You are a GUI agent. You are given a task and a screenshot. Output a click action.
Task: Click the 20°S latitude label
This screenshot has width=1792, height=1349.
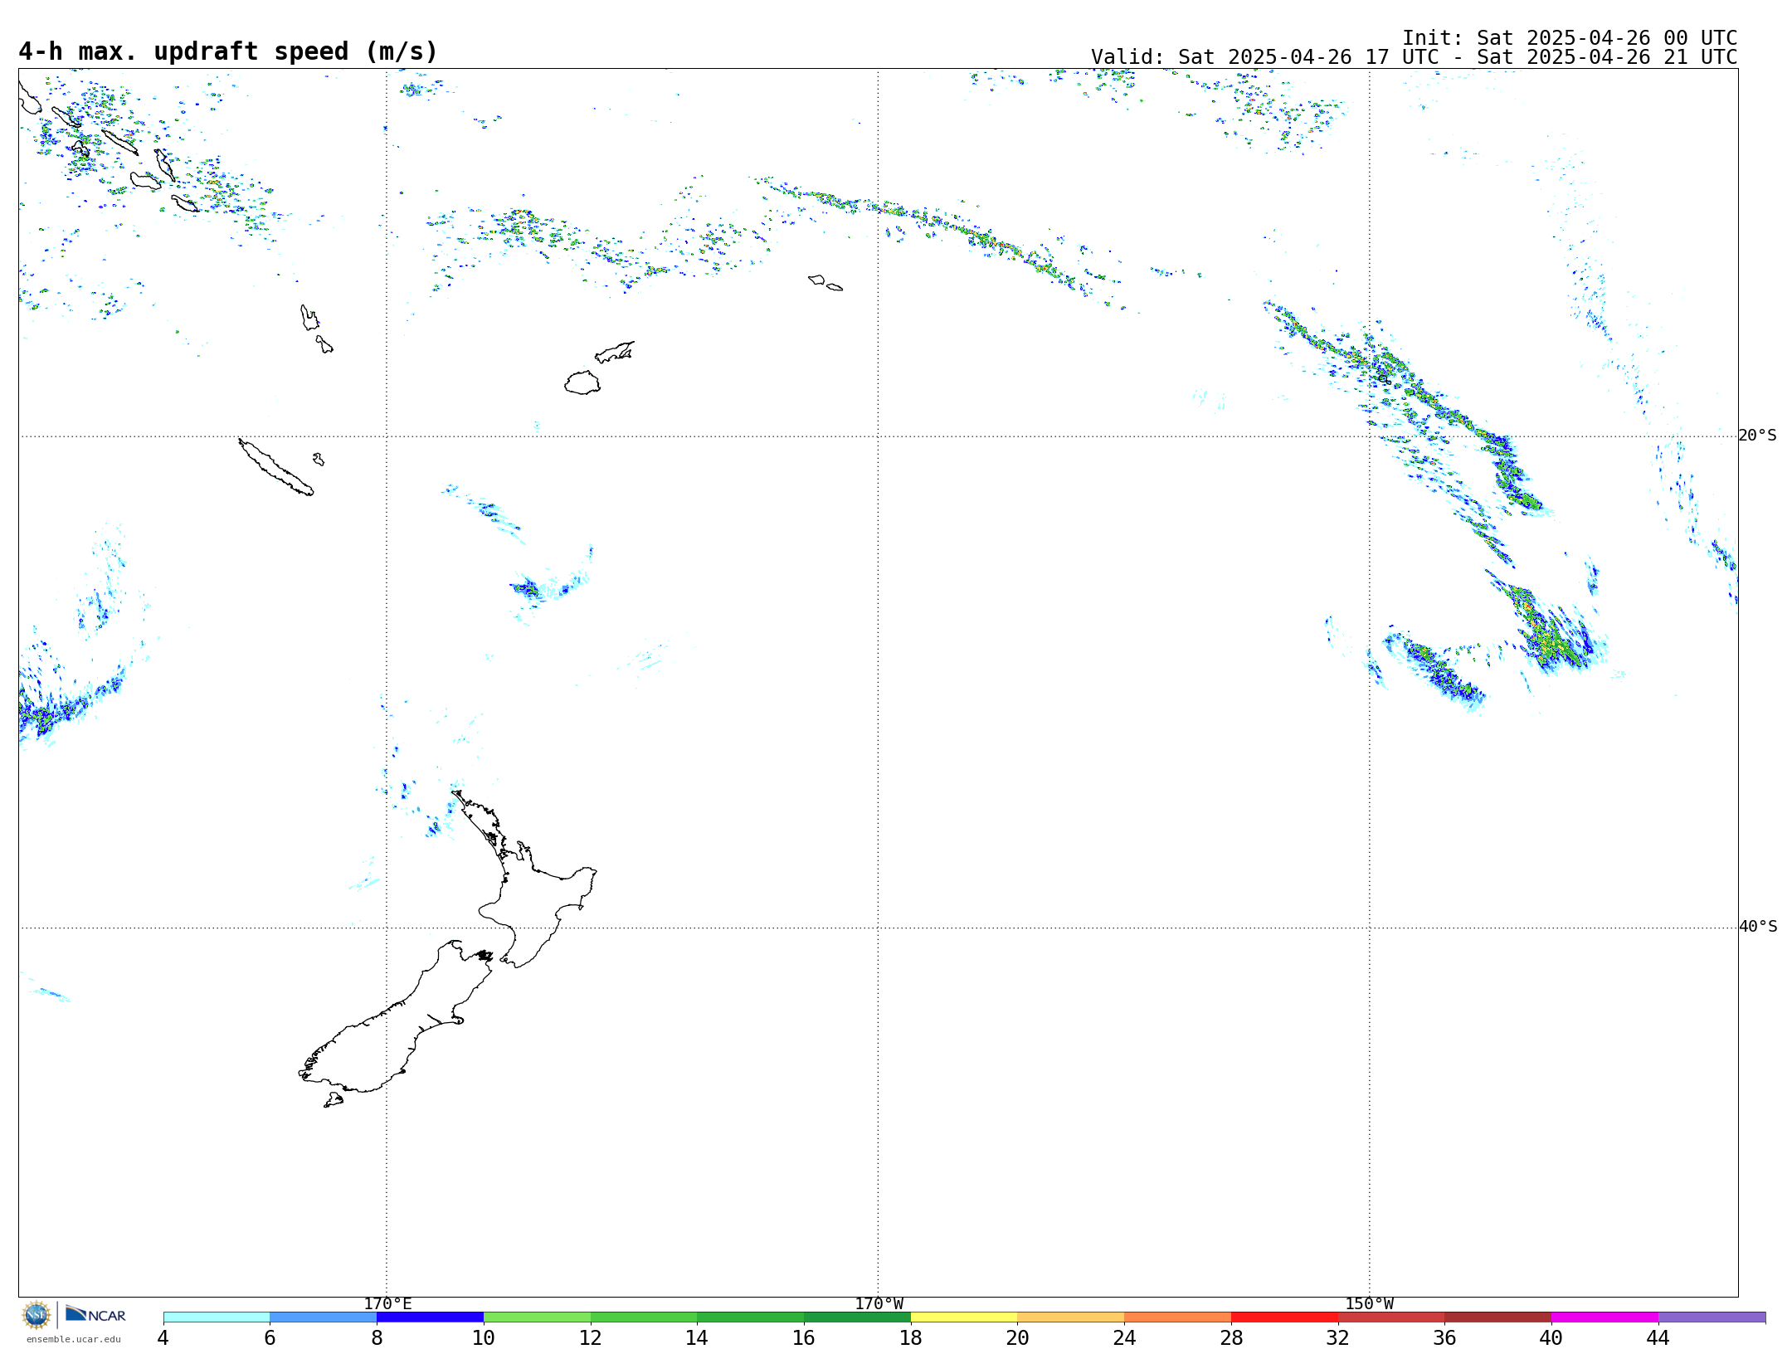coord(1758,436)
